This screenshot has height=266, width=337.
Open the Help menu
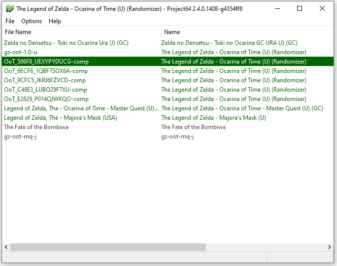tap(55, 21)
